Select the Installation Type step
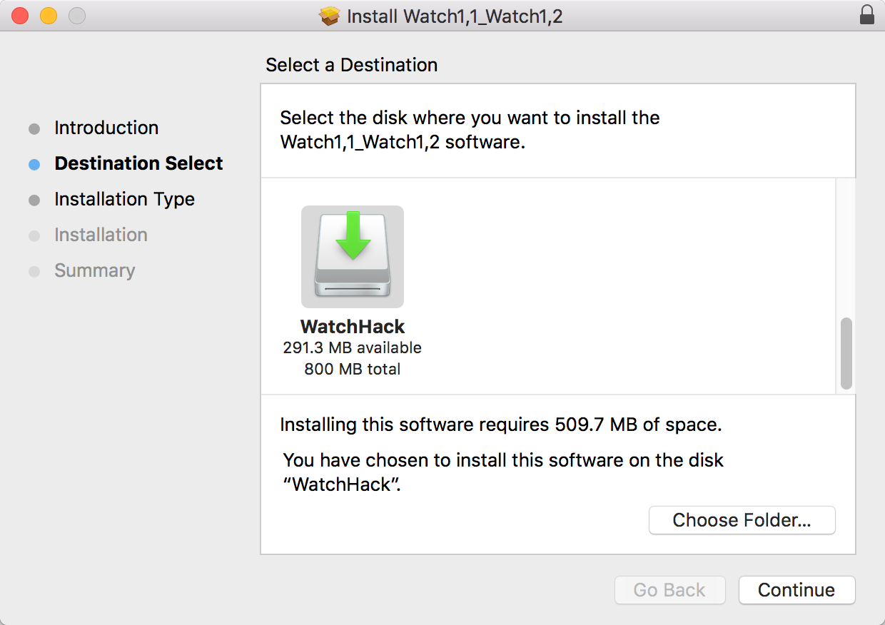Image resolution: width=885 pixels, height=625 pixels. click(124, 199)
